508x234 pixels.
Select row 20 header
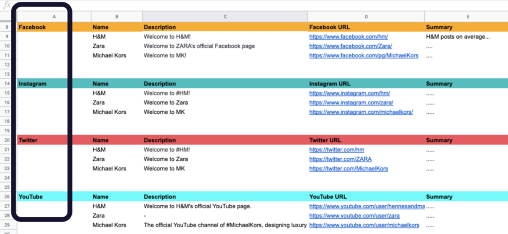click(7, 140)
